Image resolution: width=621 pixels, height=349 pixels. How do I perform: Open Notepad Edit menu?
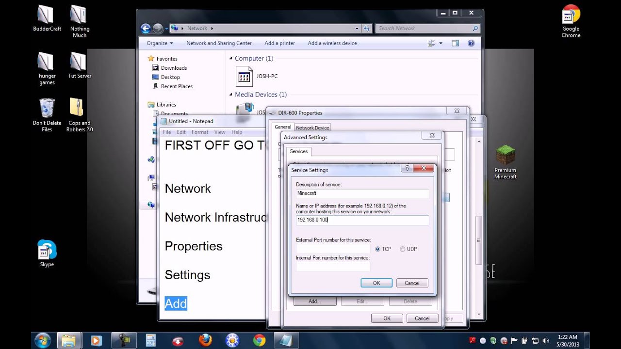tap(181, 132)
